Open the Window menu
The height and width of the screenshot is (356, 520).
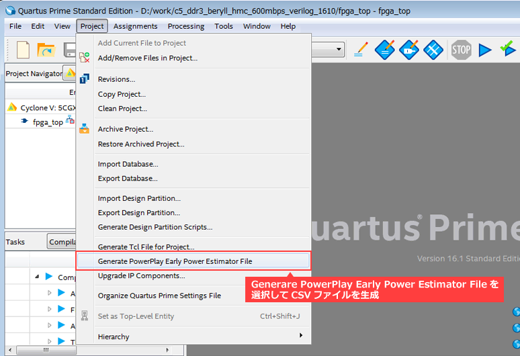[257, 26]
